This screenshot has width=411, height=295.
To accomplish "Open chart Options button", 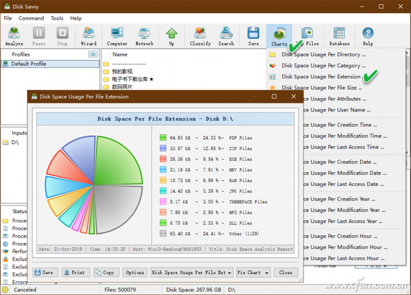I will [x=135, y=272].
